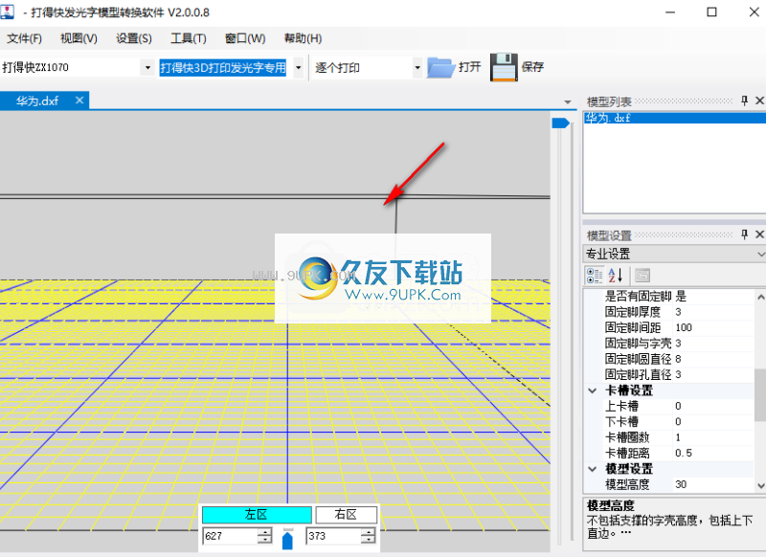Click the 保存 button label
Image resolution: width=766 pixels, height=557 pixels.
coord(532,67)
